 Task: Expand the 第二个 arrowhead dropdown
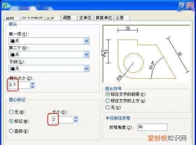click(86, 55)
